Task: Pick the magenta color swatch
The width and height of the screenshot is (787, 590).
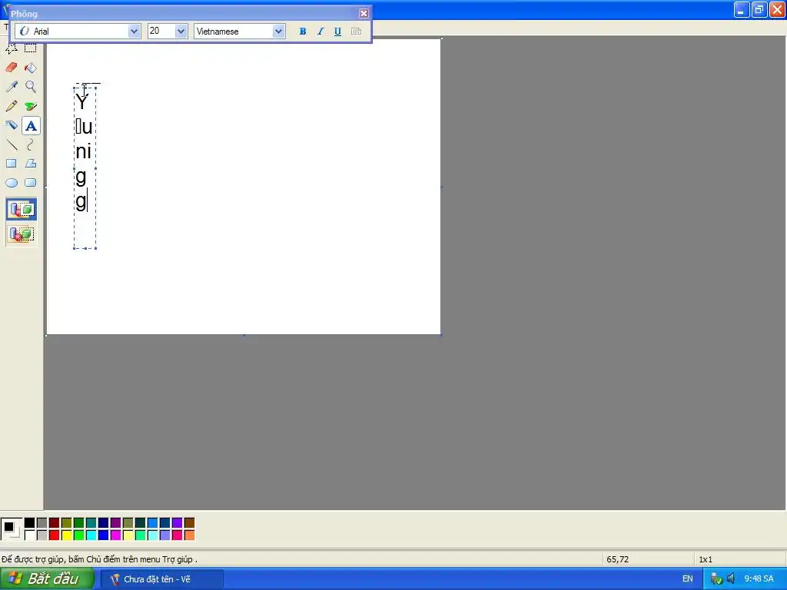Action: (x=115, y=535)
